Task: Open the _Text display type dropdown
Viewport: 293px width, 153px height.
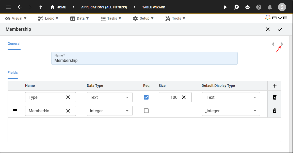Action: 231,97
